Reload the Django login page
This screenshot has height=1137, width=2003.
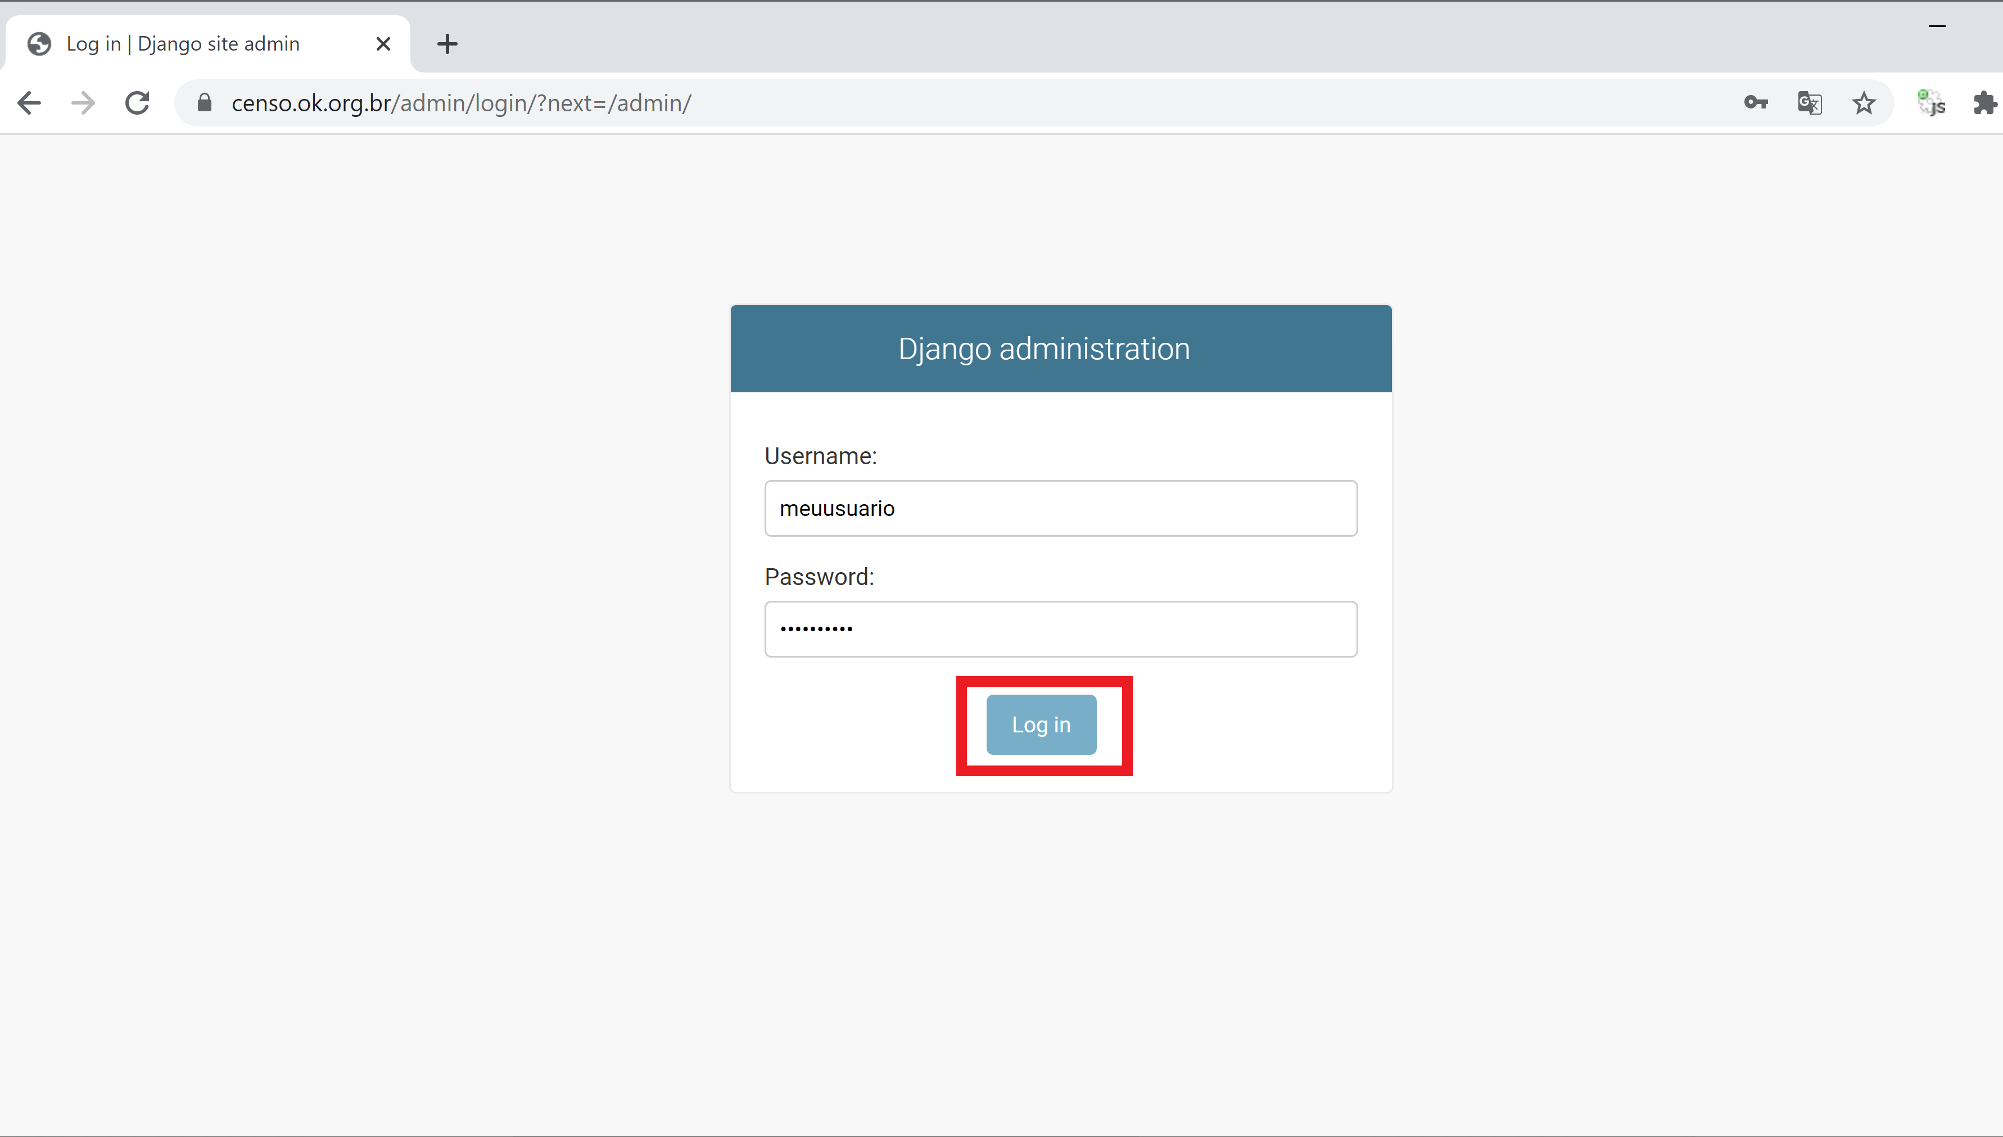click(x=137, y=103)
